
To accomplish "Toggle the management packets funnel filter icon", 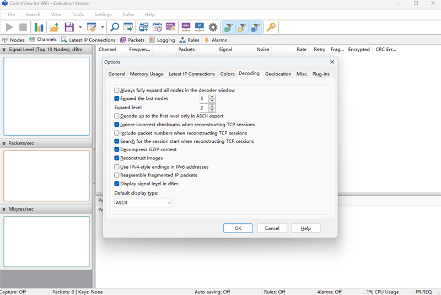I will (242, 27).
